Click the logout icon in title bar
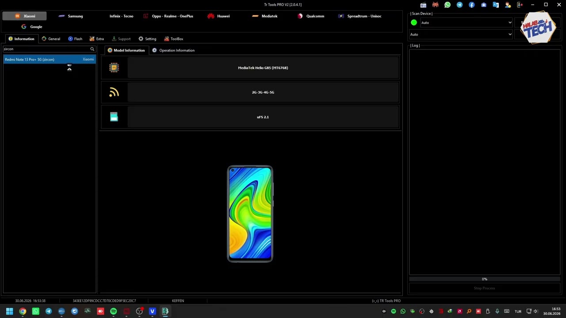This screenshot has width=566, height=318. point(520,5)
